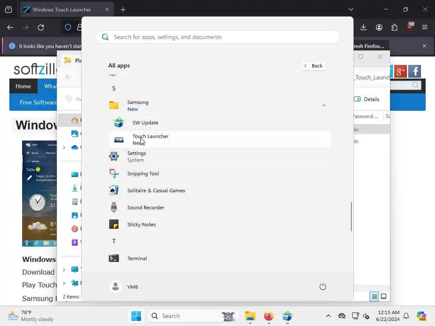This screenshot has height=326, width=435.
Task: Open notifications bell in system tray
Action: (x=406, y=316)
